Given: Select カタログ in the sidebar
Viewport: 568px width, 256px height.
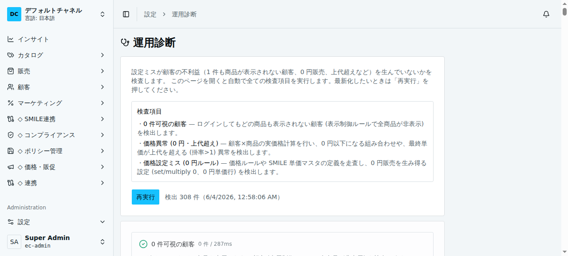Looking at the screenshot, I should click(56, 55).
